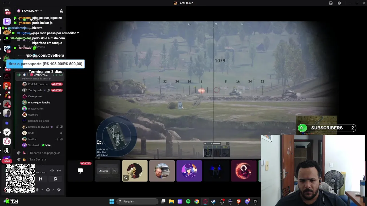The width and height of the screenshot is (367, 206).
Task: Open the Twitch server icon
Action: pos(7,21)
